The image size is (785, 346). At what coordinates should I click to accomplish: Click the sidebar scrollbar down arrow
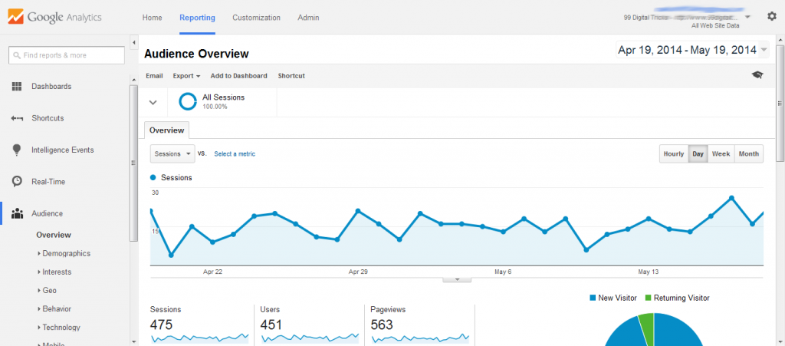coord(133,341)
